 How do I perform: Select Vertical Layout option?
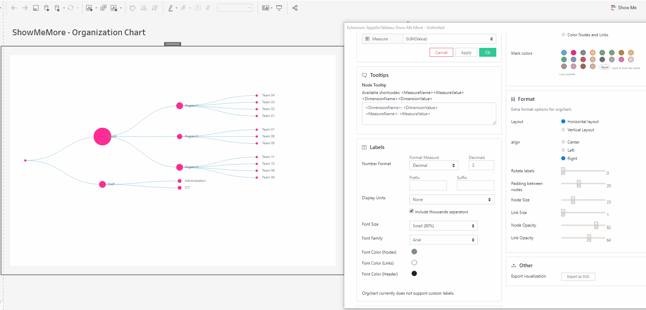tap(563, 130)
